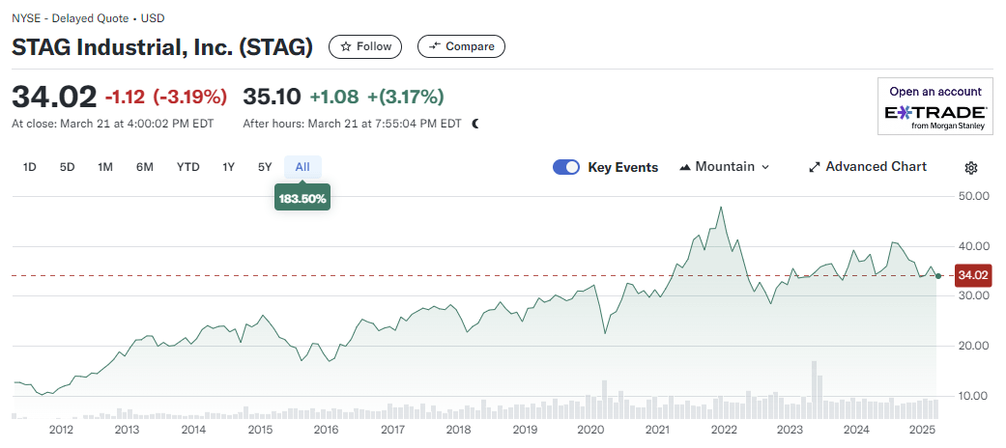Select the 5D time range
1006x448 pixels.
coord(68,167)
